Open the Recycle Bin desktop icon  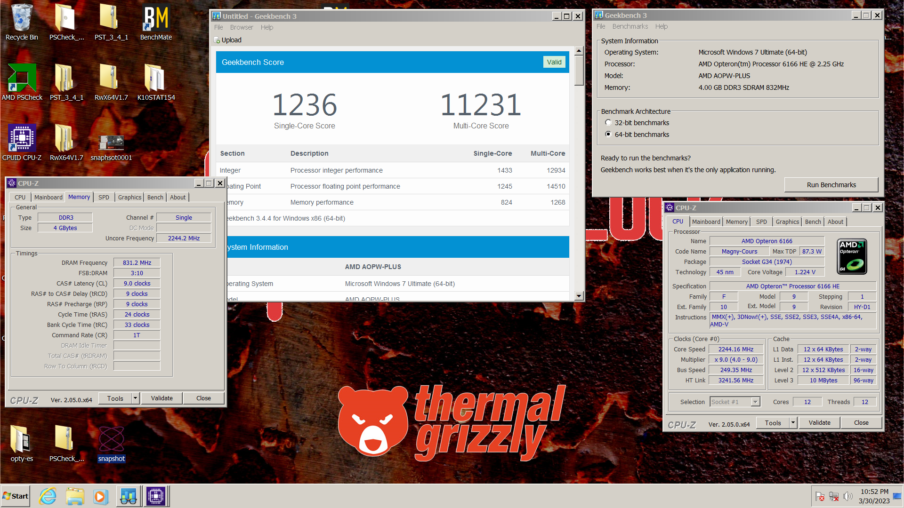[x=22, y=23]
